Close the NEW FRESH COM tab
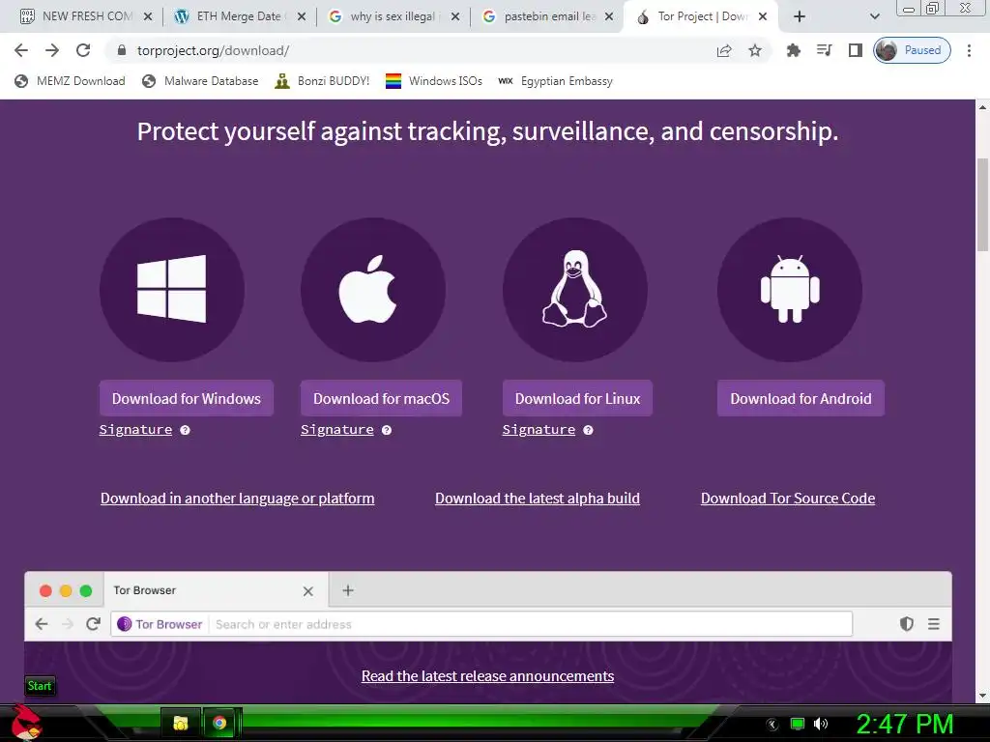 tap(148, 17)
